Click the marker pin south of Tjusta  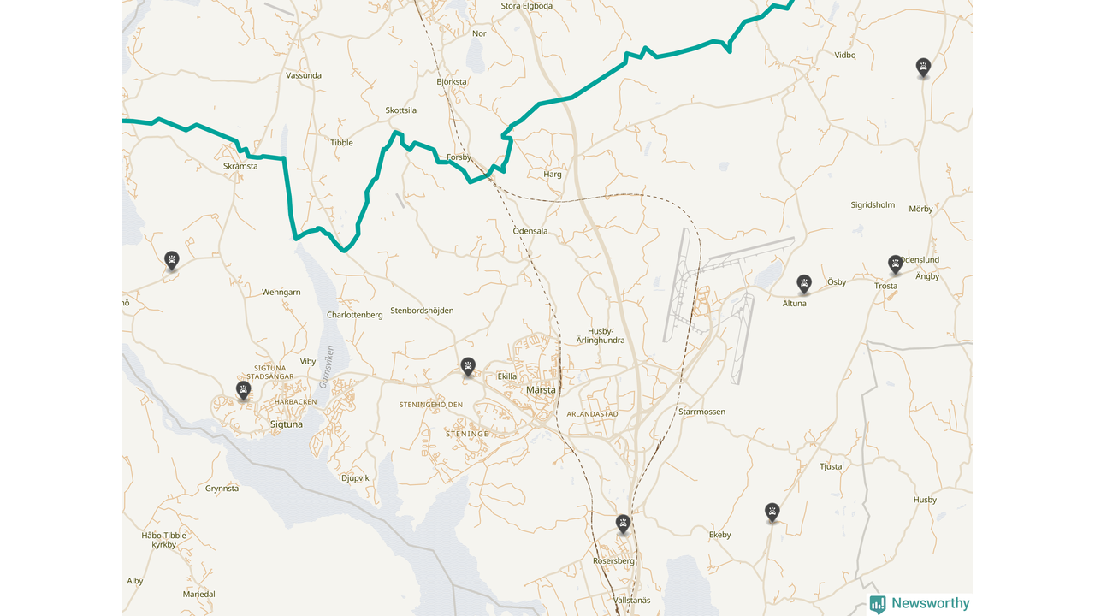pos(772,512)
